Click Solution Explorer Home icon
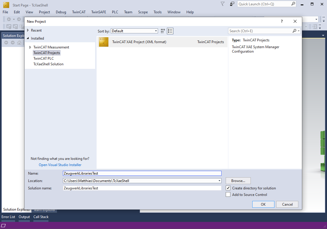The height and width of the screenshot is (229, 327). point(19,43)
